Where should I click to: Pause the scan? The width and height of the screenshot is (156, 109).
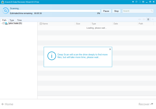(106, 11)
